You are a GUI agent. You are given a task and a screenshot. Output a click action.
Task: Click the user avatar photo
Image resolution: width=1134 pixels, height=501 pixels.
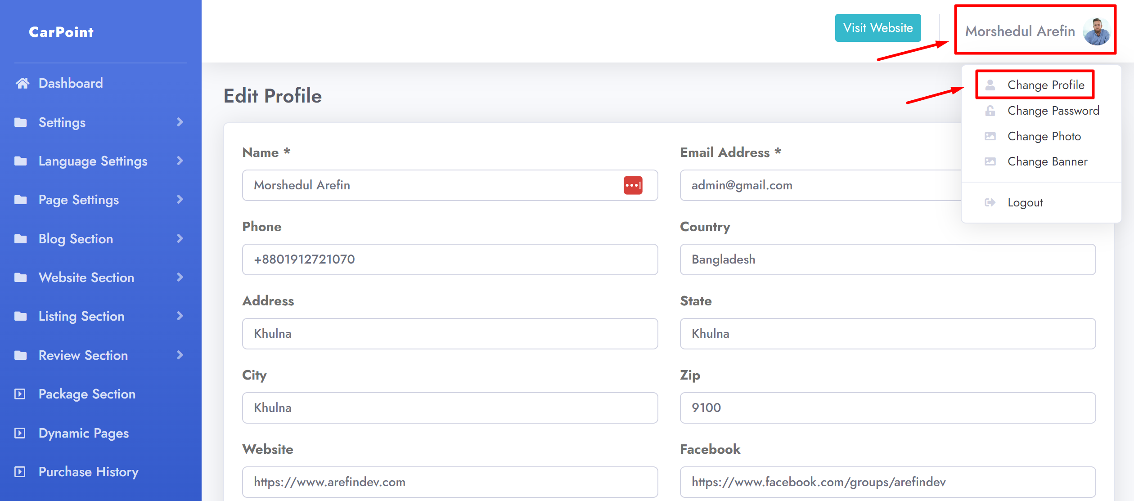click(1096, 31)
